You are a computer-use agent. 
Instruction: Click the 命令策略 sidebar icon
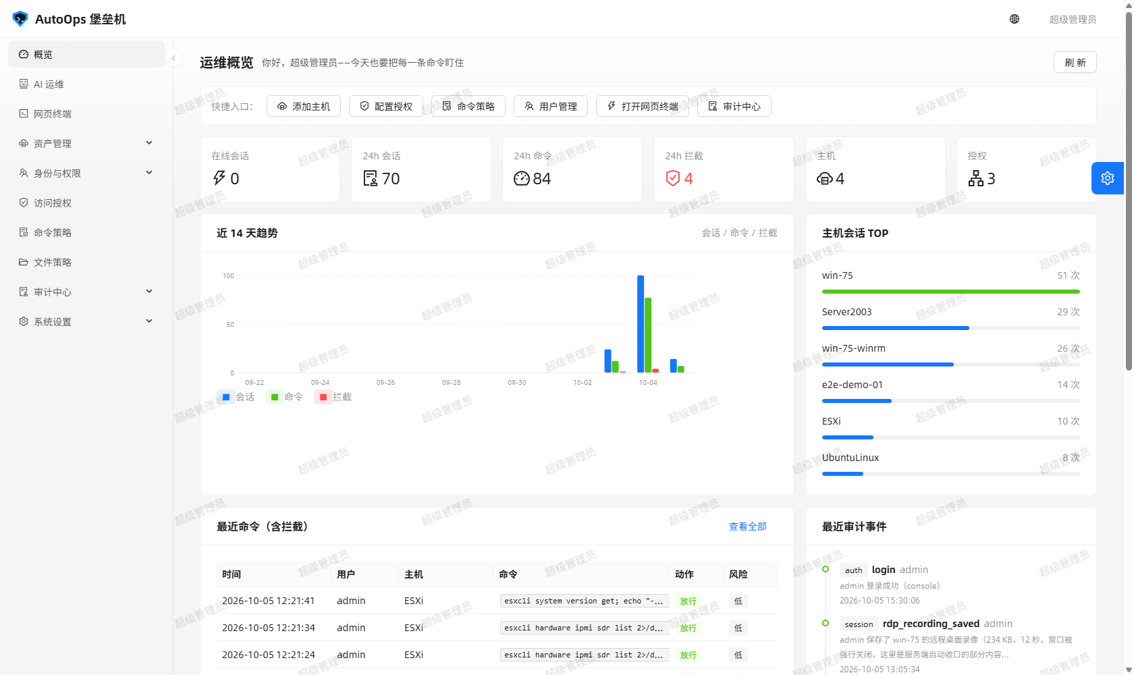click(24, 232)
